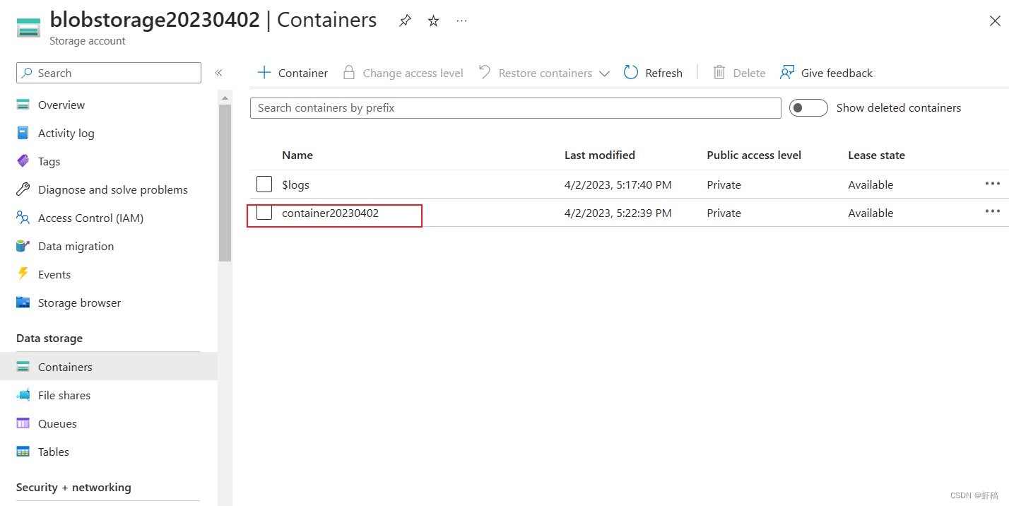Select the container20230402 checkbox
Image resolution: width=1009 pixels, height=506 pixels.
pos(264,212)
